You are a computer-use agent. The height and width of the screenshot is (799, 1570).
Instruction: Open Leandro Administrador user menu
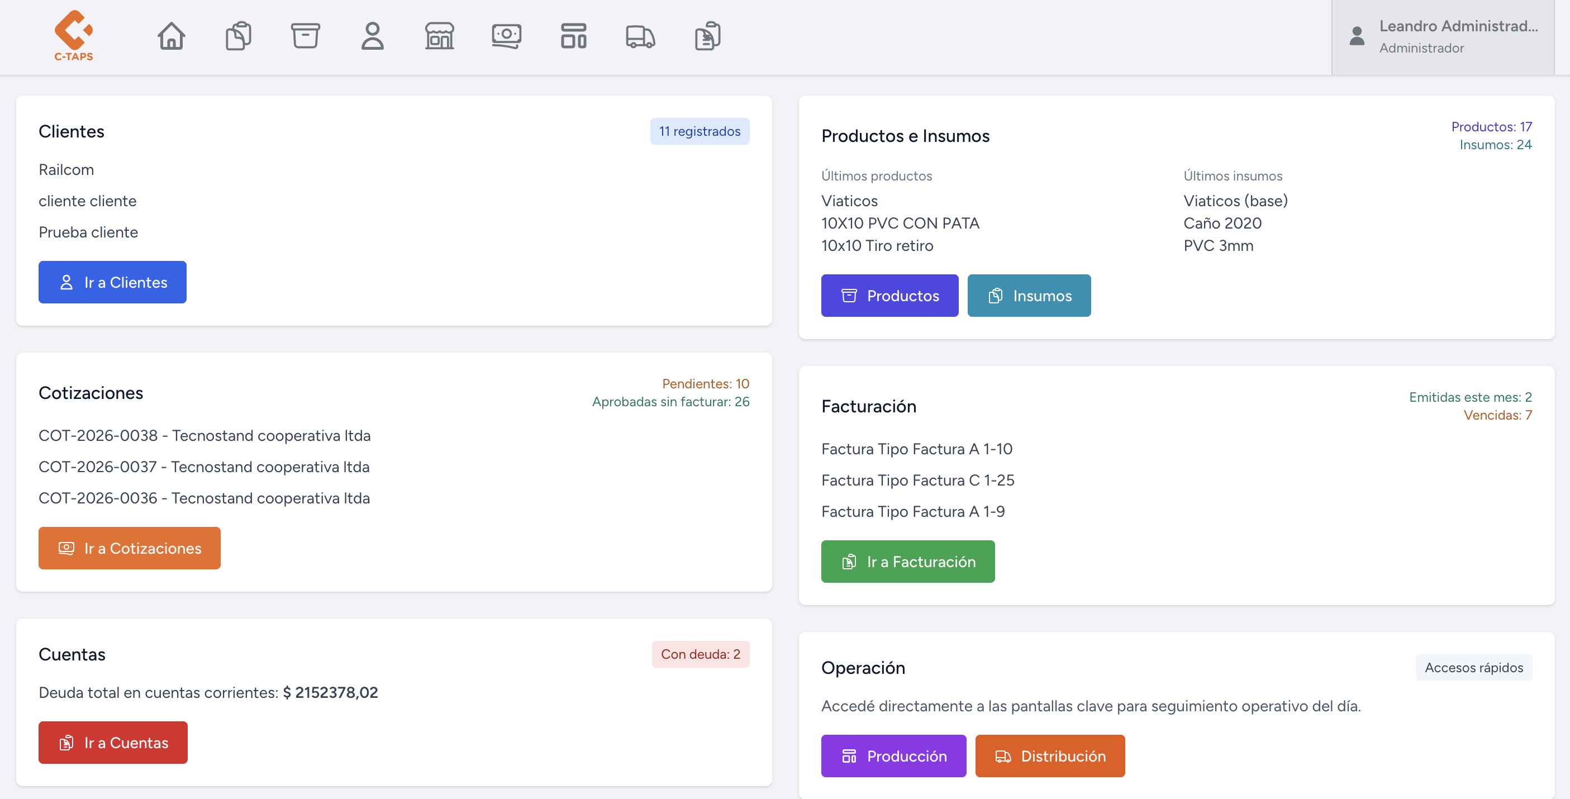click(x=1442, y=36)
